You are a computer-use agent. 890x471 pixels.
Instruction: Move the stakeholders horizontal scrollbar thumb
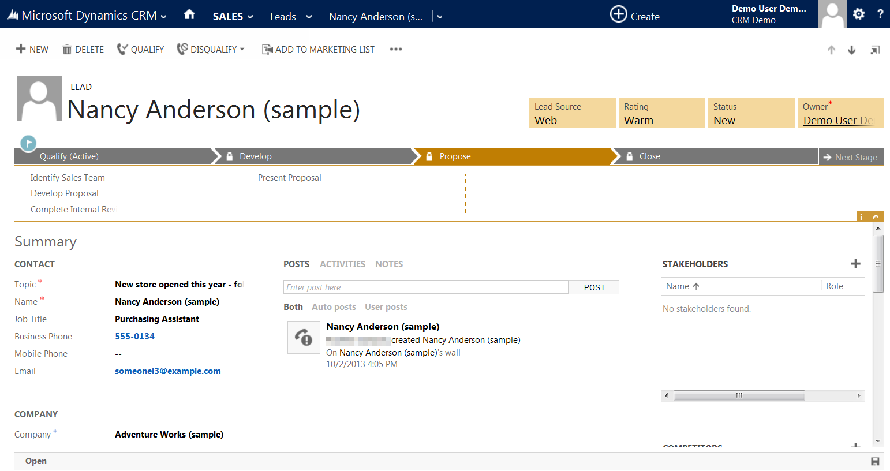coord(739,395)
